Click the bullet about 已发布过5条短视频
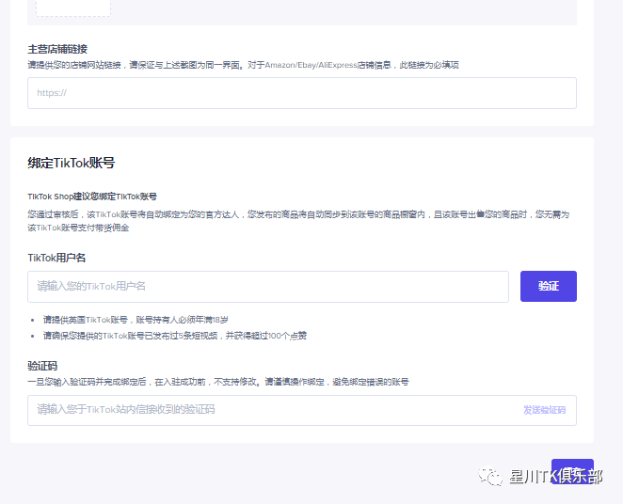The image size is (623, 504). click(x=175, y=336)
